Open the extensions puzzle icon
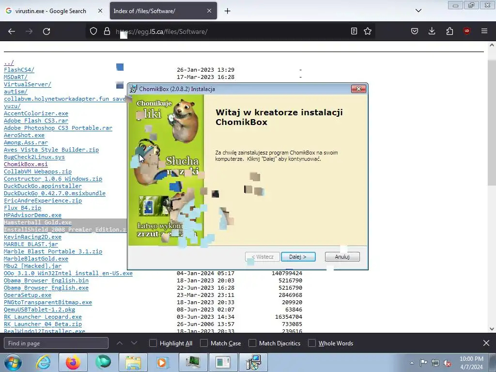This screenshot has height=372, width=496. [449, 31]
